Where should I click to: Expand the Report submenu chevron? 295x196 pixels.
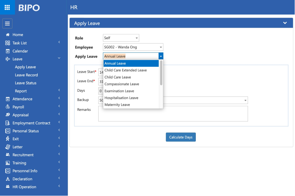(x=59, y=90)
